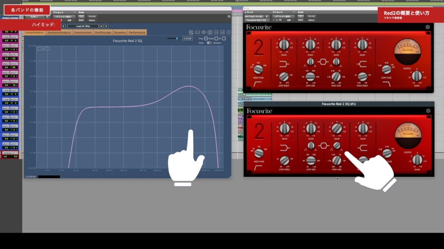Click the HIGH SHELF frequency knob in upper Red 2
Image resolution: width=444 pixels, height=249 pixels.
362,76
